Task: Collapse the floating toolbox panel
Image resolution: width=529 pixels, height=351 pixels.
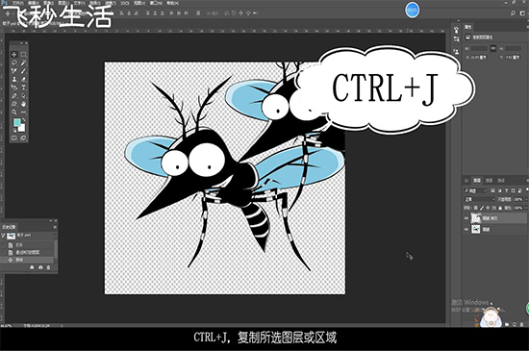Action: [x=21, y=43]
